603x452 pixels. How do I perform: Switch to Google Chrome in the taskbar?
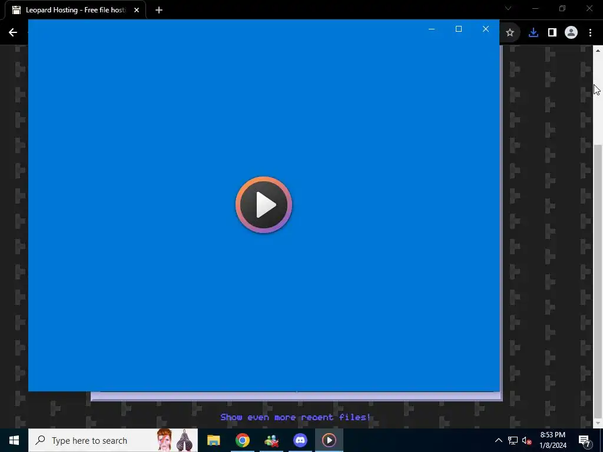[x=242, y=440]
